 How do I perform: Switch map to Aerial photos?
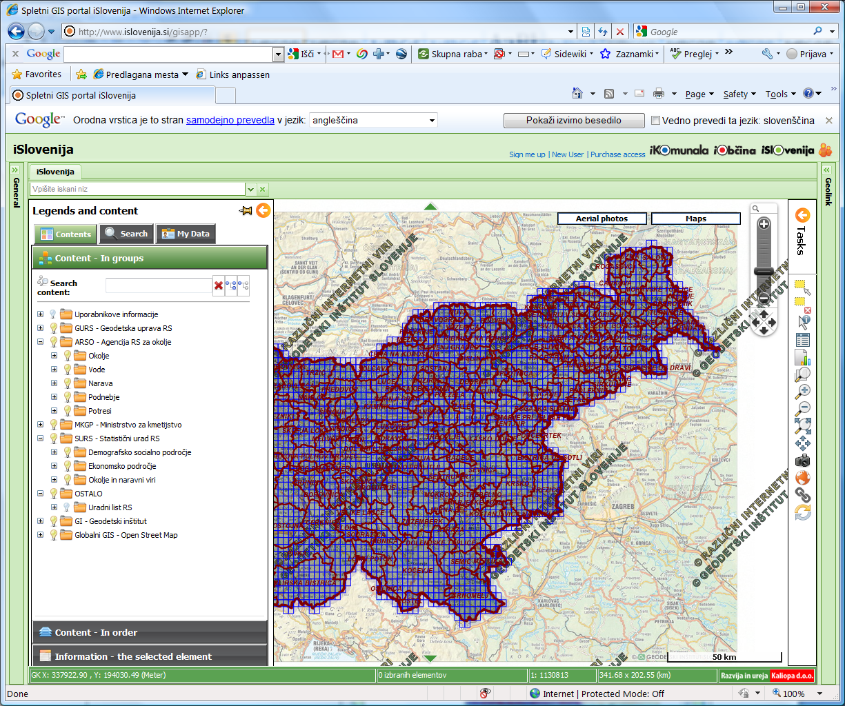[x=602, y=219]
